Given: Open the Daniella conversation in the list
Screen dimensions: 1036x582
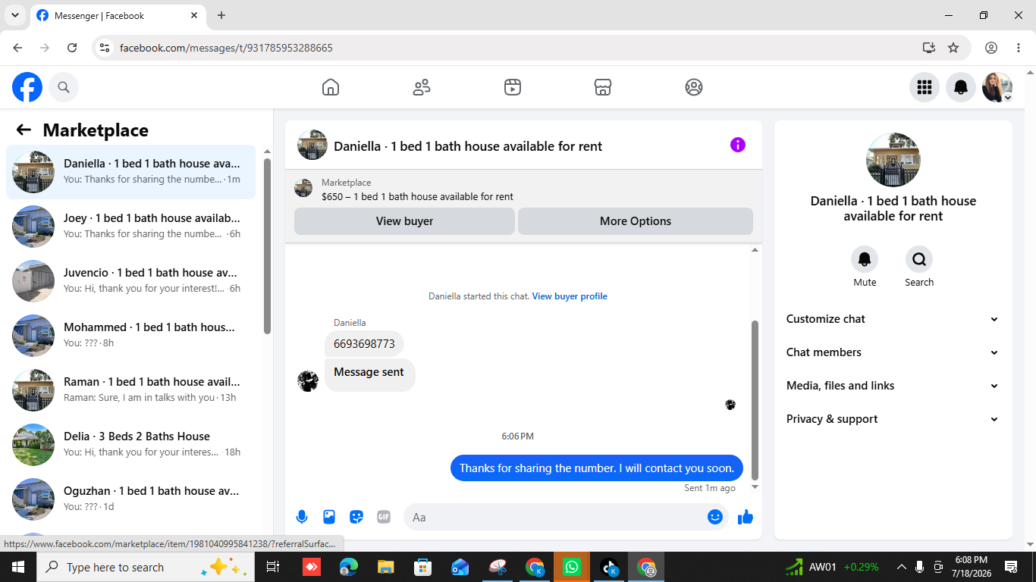Looking at the screenshot, I should click(x=131, y=172).
